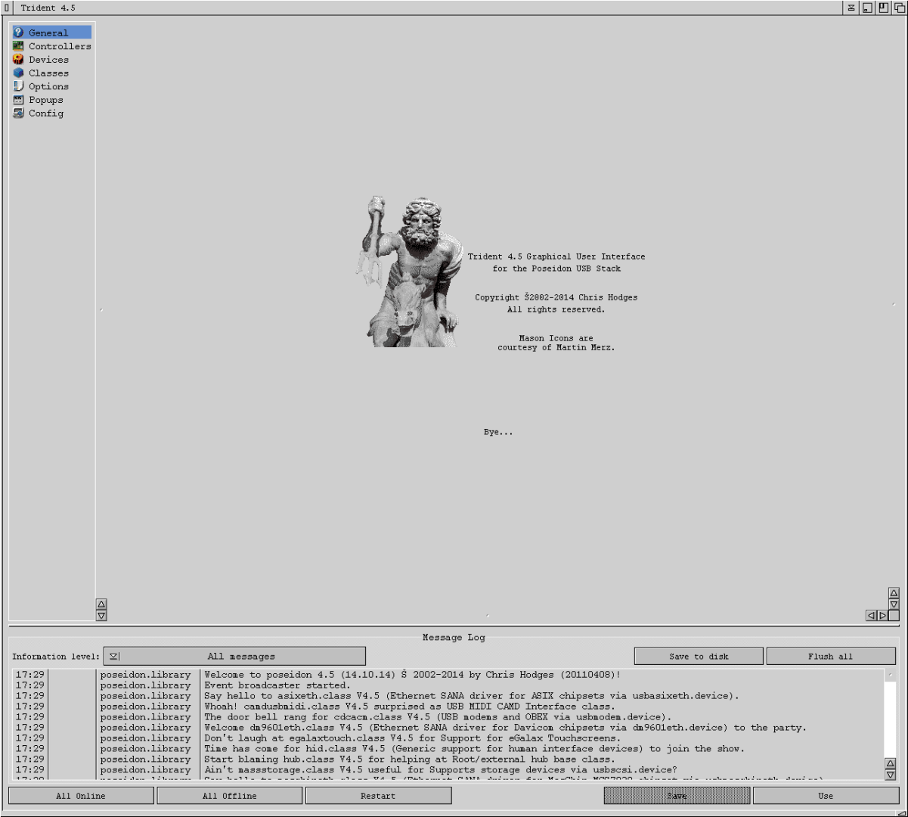Click the cycle arrow beside All messages
The image size is (908, 817).
(x=113, y=657)
